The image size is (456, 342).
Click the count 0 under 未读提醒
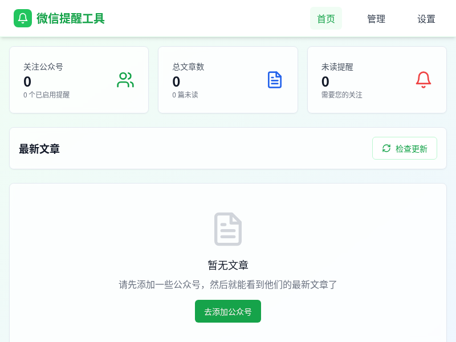(x=325, y=82)
